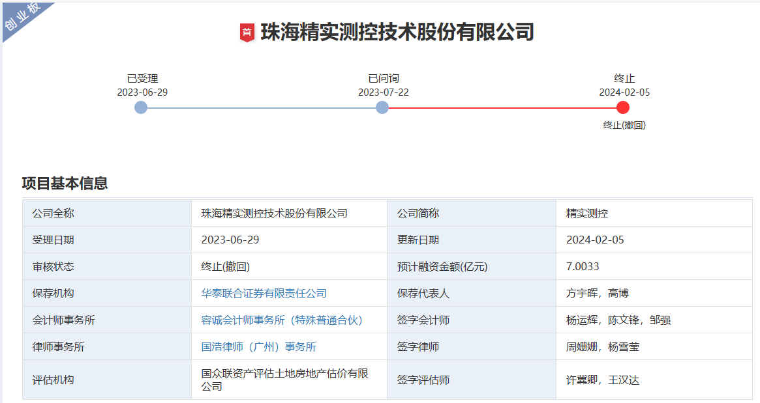Click the red 终止 timeline marker
The width and height of the screenshot is (760, 403).
pos(623,107)
